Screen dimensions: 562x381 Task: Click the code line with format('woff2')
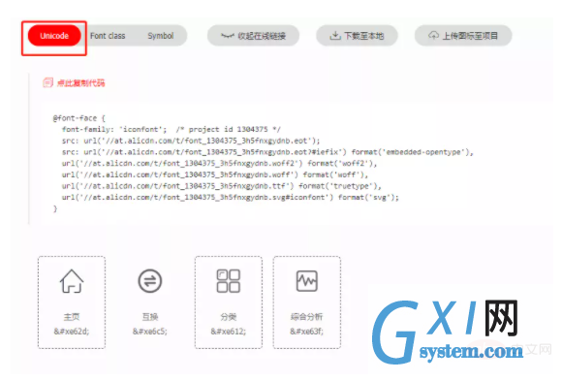[x=219, y=163]
